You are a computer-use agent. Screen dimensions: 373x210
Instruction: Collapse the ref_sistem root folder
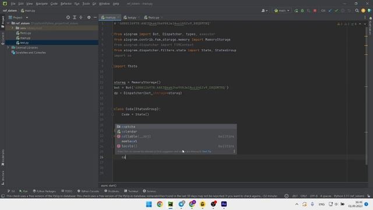8,23
